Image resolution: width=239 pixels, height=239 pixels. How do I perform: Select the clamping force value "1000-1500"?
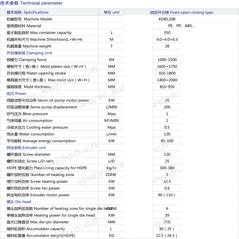pyautogui.click(x=167, y=60)
